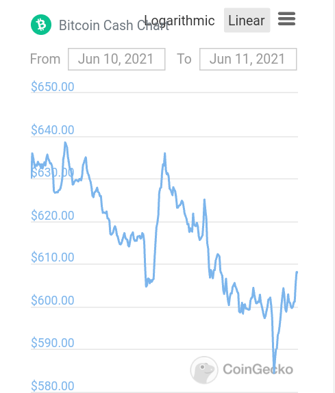Click the From label text
The width and height of the screenshot is (335, 393).
click(x=45, y=59)
